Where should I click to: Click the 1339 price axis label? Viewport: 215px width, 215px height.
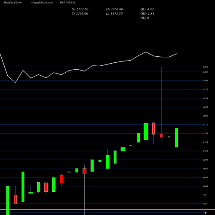[x=206, y=67]
